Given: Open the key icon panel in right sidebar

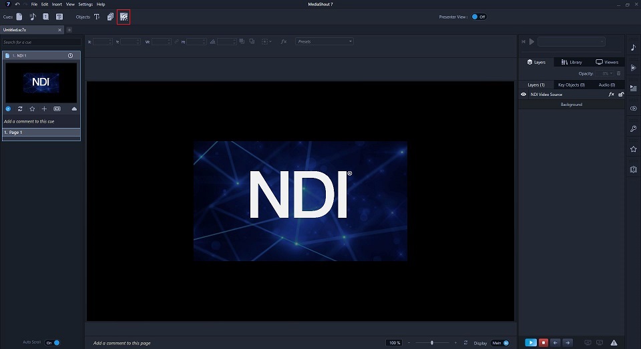Looking at the screenshot, I should coord(633,129).
